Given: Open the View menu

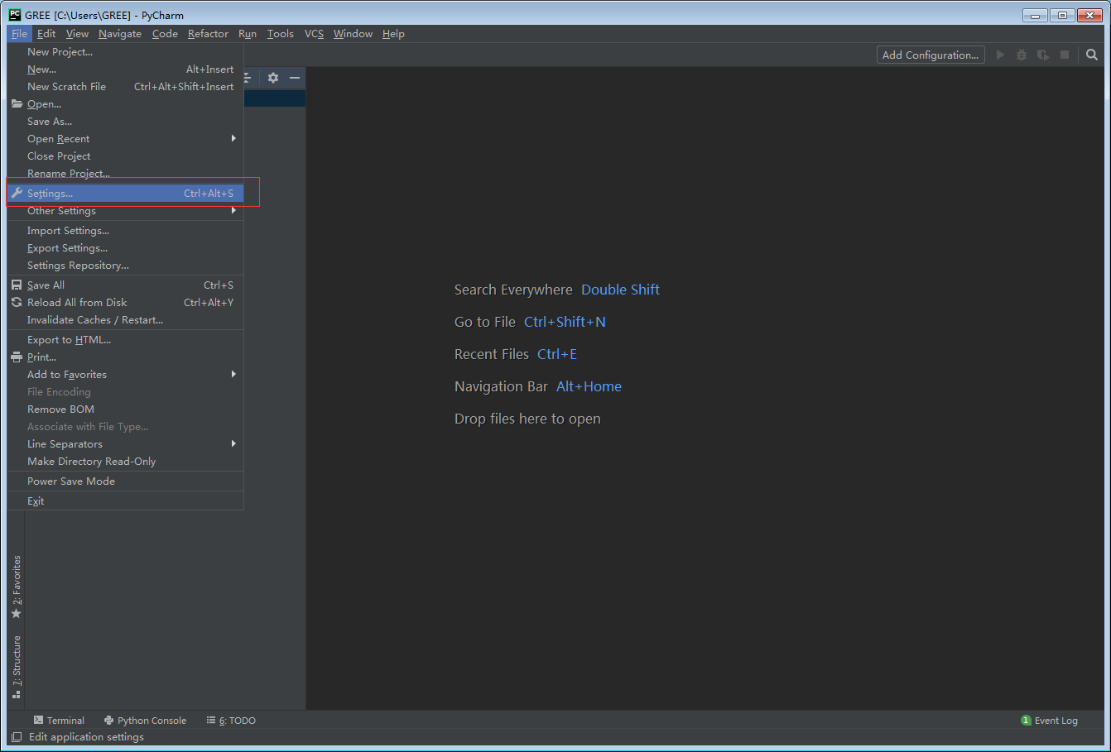Looking at the screenshot, I should tap(77, 34).
